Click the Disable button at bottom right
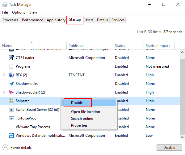 169,148
